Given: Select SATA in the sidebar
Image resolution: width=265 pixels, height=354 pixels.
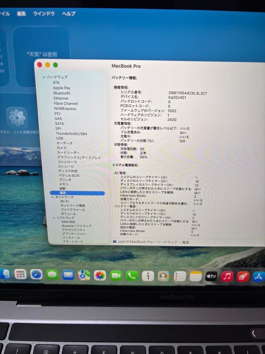Looking at the screenshot, I should click(60, 124).
